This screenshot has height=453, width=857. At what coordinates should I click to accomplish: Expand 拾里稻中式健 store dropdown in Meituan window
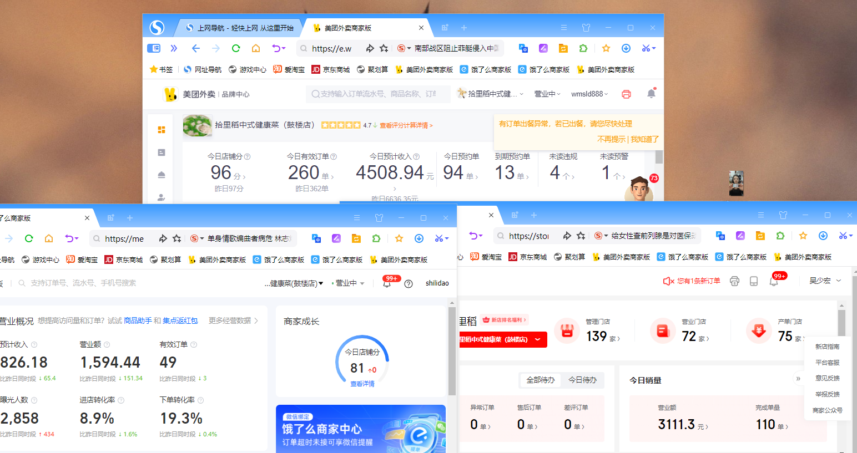click(490, 94)
